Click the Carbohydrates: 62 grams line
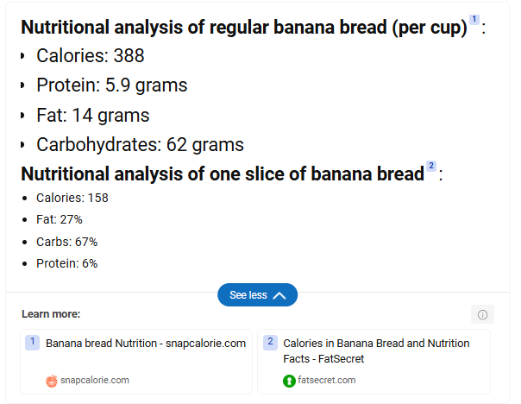 [x=140, y=145]
